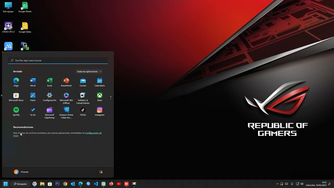
Task: Launch Google Chrome from the taskbar
Action: [65, 184]
